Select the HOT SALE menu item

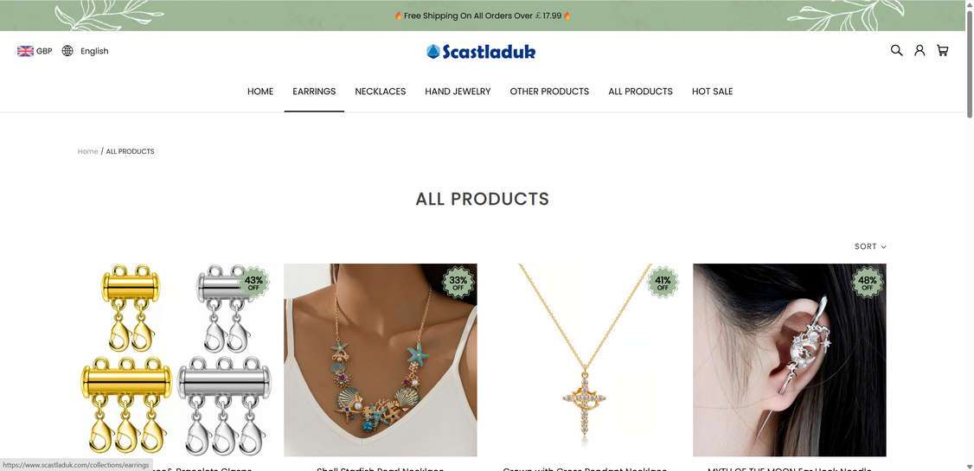pyautogui.click(x=713, y=92)
